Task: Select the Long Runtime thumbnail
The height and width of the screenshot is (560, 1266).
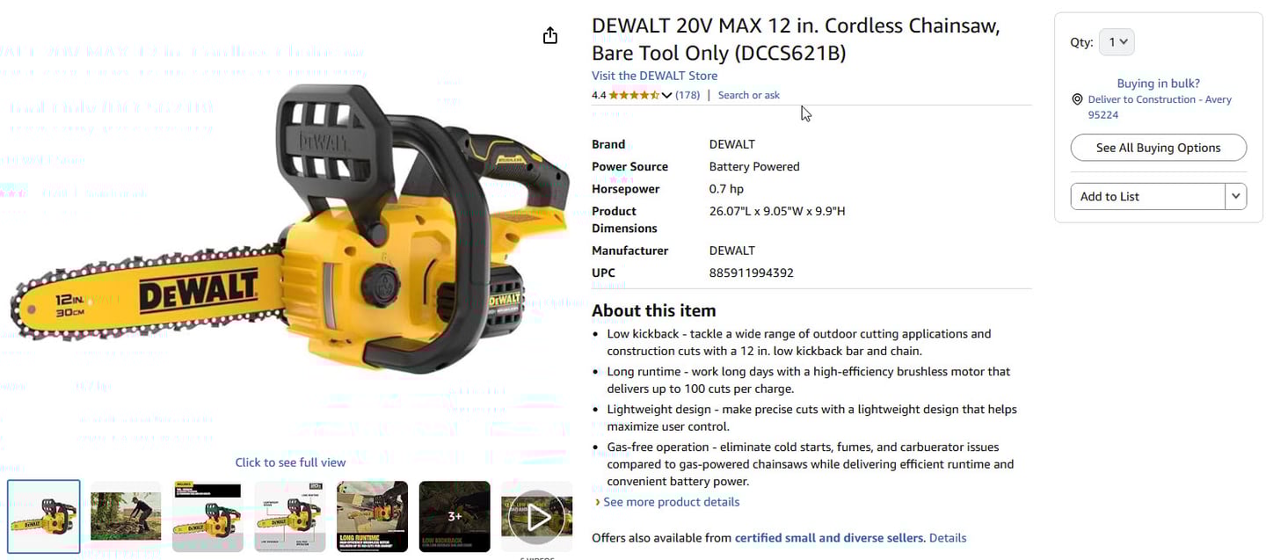Action: point(372,517)
